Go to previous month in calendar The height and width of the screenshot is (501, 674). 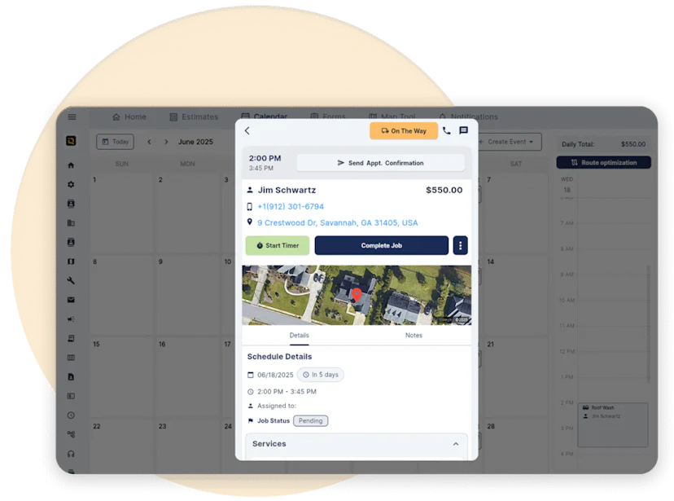[x=149, y=142]
